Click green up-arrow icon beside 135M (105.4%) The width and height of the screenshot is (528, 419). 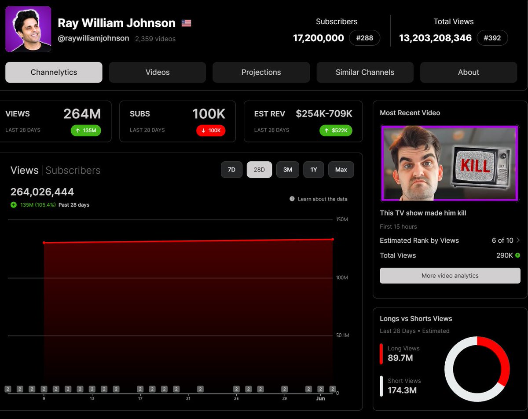(14, 205)
